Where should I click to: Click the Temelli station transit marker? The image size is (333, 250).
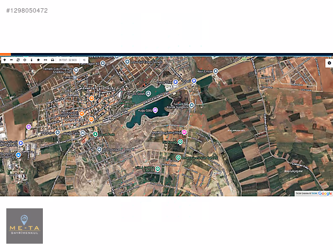click(x=75, y=78)
